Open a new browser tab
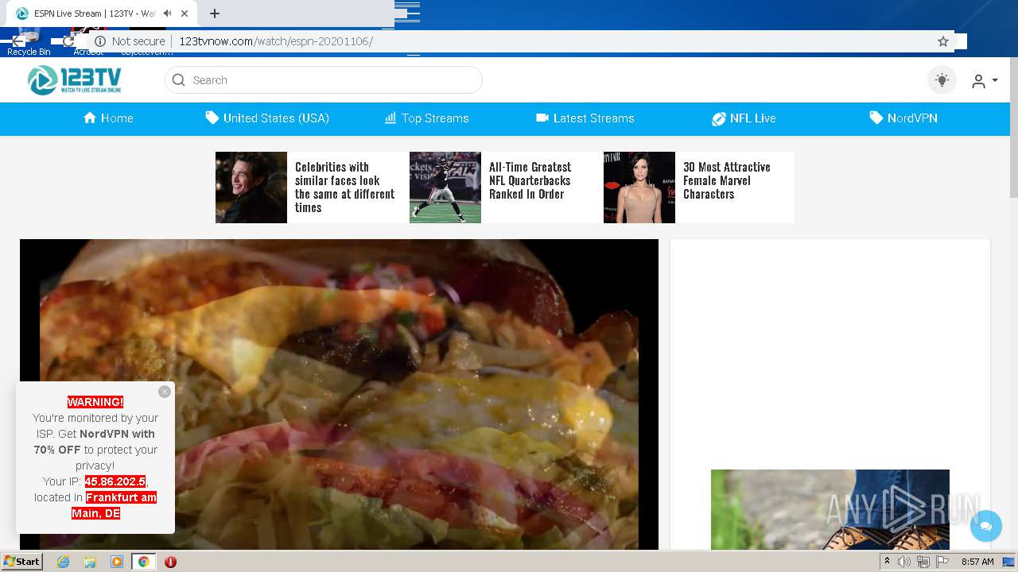Image resolution: width=1018 pixels, height=572 pixels. point(215,14)
